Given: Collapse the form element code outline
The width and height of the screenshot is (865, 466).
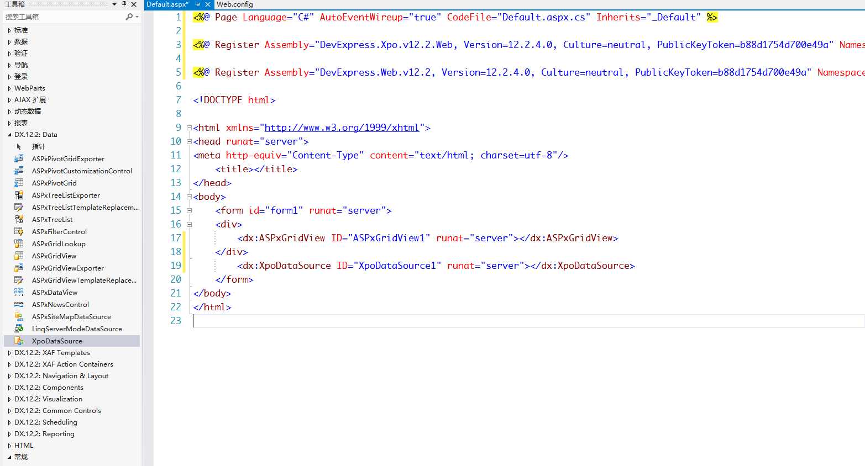Looking at the screenshot, I should (x=189, y=210).
